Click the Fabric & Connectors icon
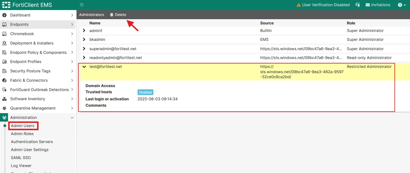410x173 pixels. (4, 80)
